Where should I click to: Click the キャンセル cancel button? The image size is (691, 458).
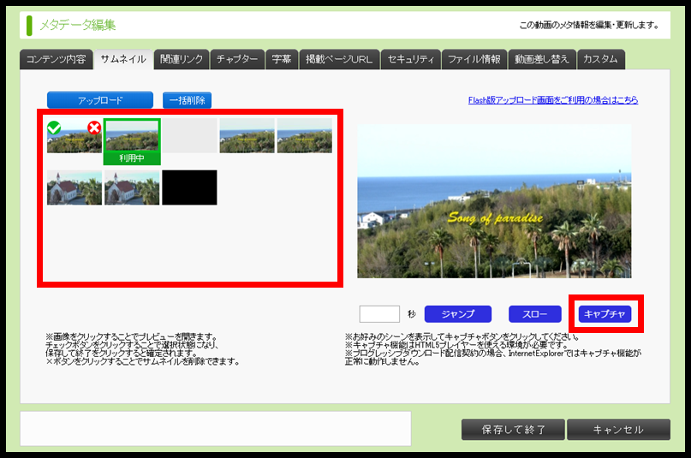click(x=617, y=429)
